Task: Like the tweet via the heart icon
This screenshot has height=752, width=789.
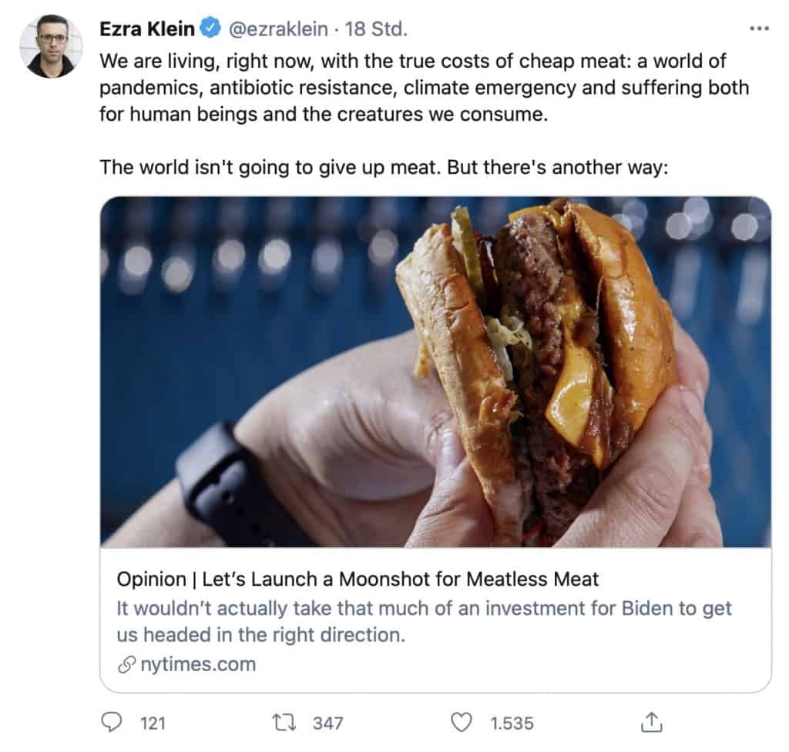Action: click(x=462, y=722)
